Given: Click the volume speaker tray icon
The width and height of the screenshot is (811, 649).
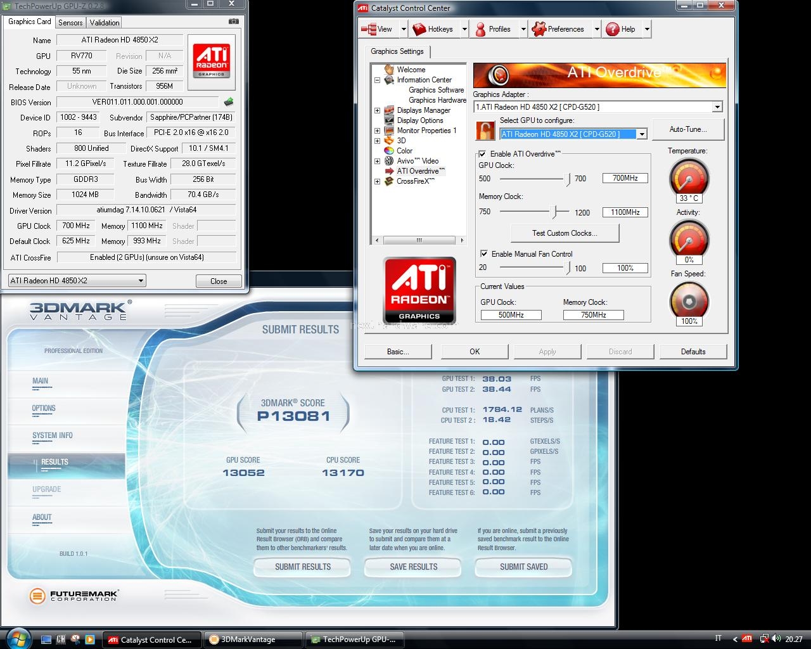Looking at the screenshot, I should (x=777, y=639).
